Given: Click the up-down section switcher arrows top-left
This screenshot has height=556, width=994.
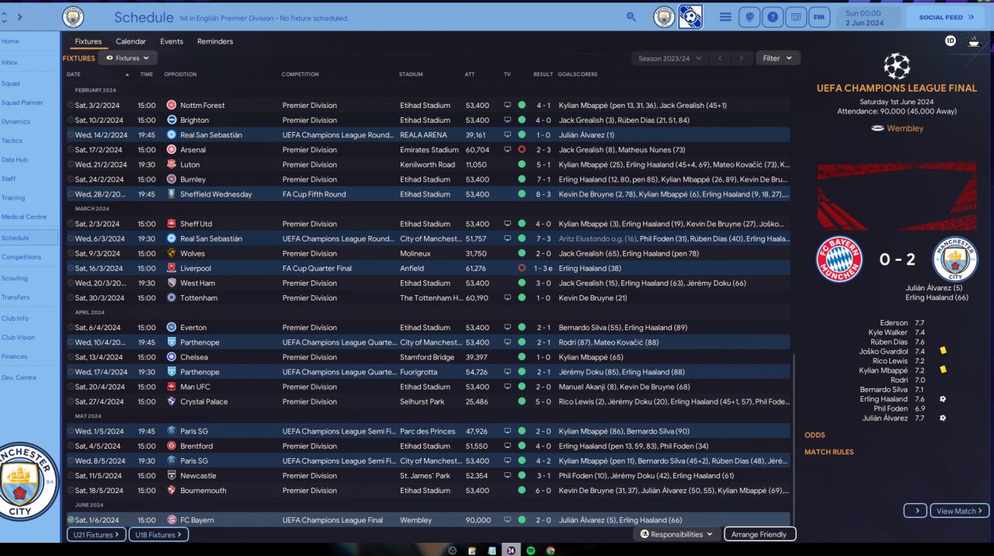Looking at the screenshot, I should pos(4,16).
